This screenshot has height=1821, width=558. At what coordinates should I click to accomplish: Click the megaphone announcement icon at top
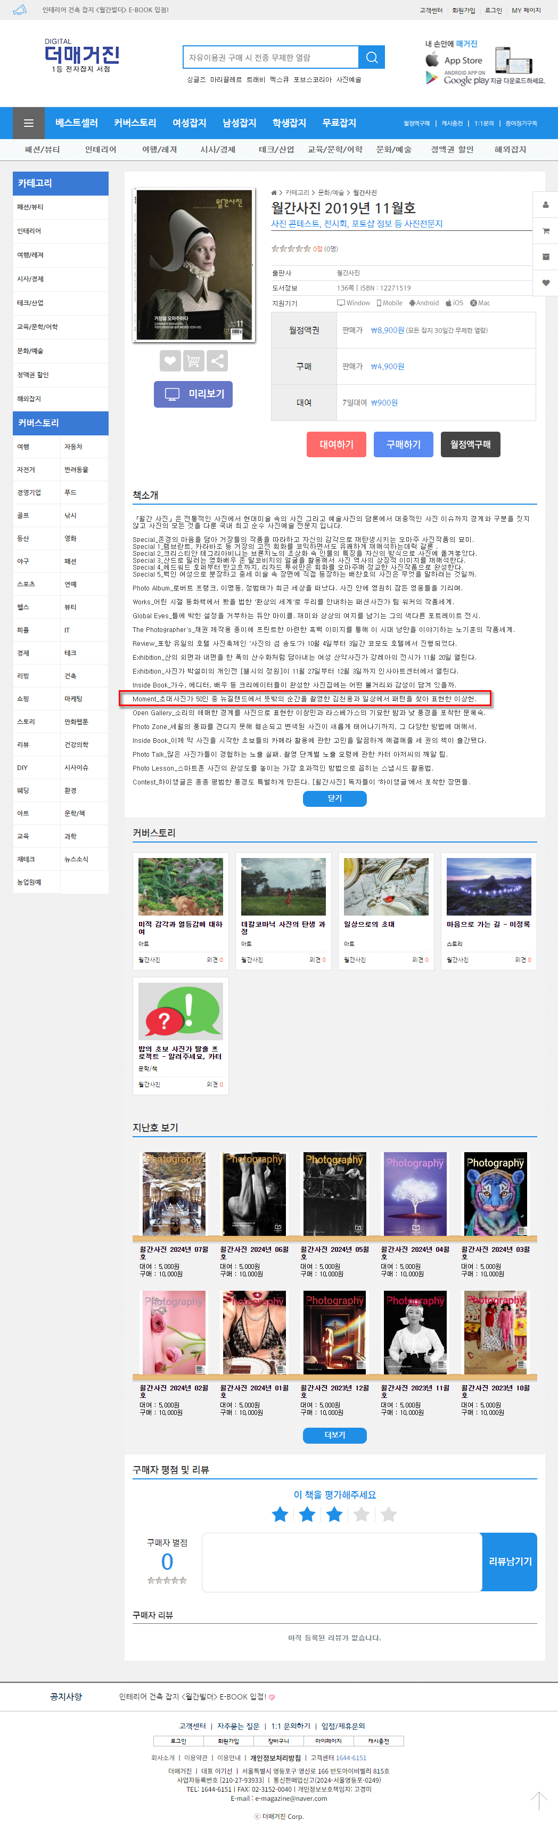pyautogui.click(x=20, y=10)
